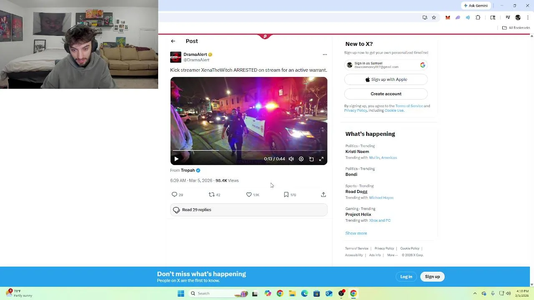
Task: Open DramaAlert profile avatar
Action: coord(176,57)
